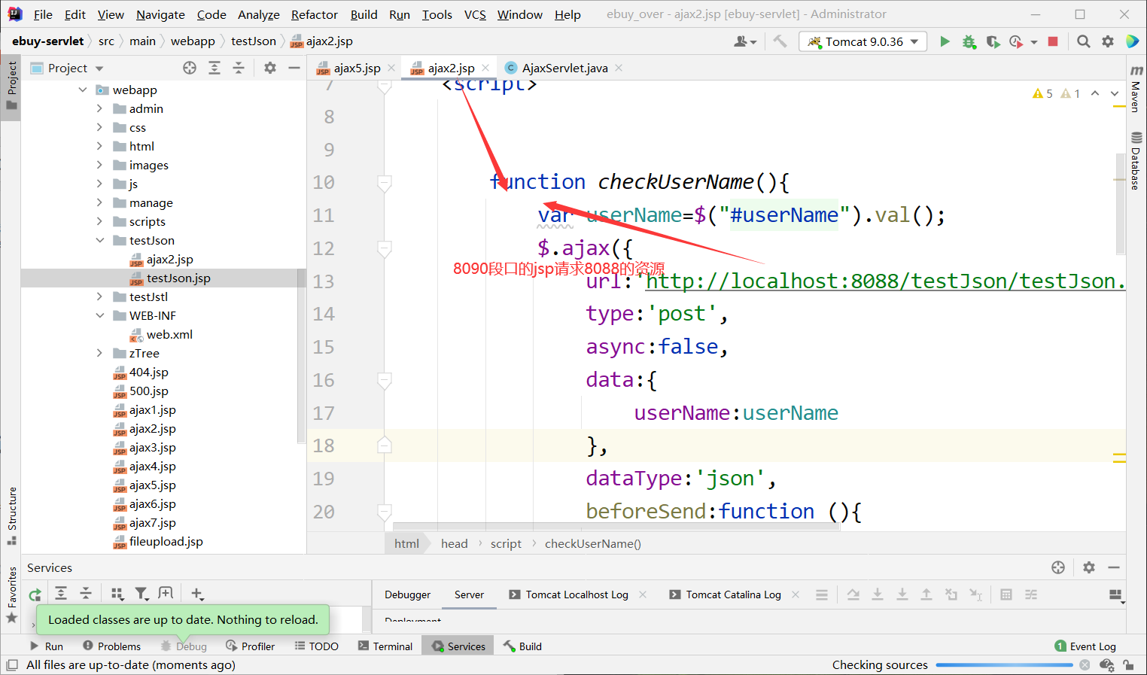Open the Database side panel
Image resolution: width=1147 pixels, height=675 pixels.
tap(1136, 160)
